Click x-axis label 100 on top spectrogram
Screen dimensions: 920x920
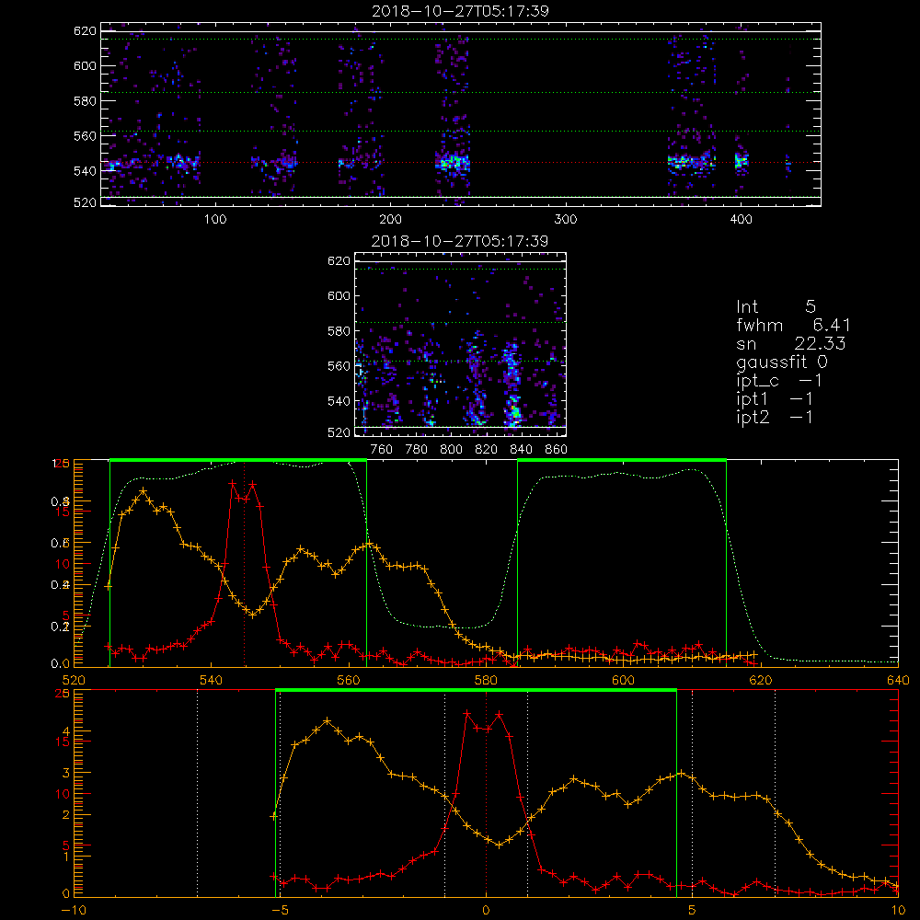(215, 220)
